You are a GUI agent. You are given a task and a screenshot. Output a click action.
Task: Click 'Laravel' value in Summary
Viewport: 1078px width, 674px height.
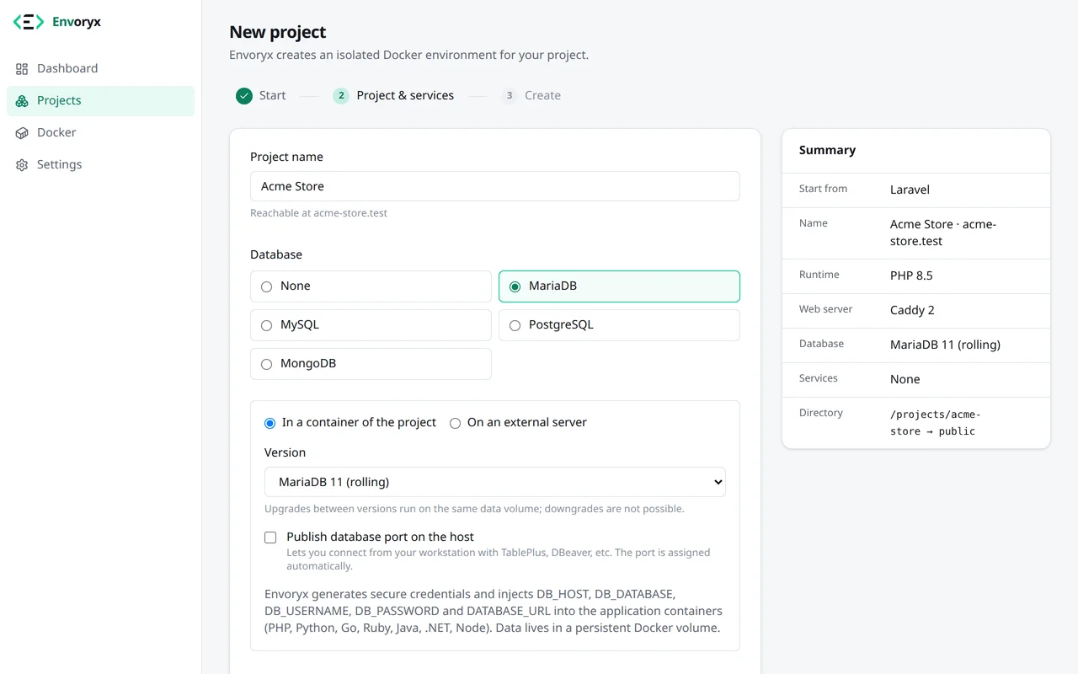[910, 190]
